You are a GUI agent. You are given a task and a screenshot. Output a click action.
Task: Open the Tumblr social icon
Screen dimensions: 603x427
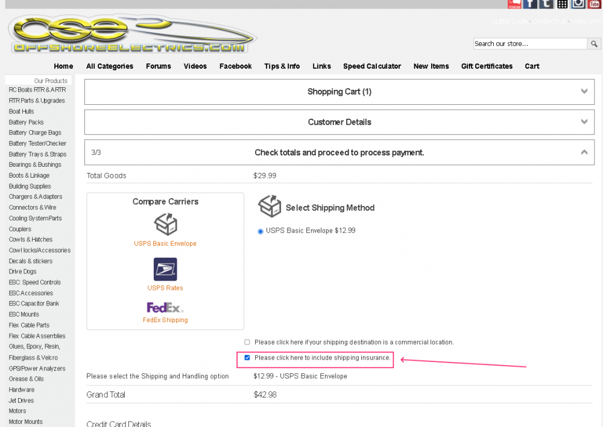(546, 4)
